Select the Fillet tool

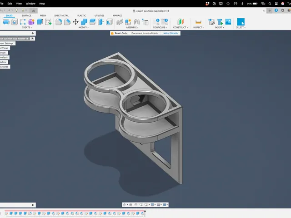(x=59, y=22)
